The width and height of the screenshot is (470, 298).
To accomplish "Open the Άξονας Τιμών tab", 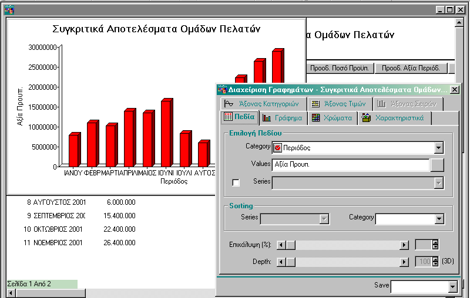I will (340, 104).
